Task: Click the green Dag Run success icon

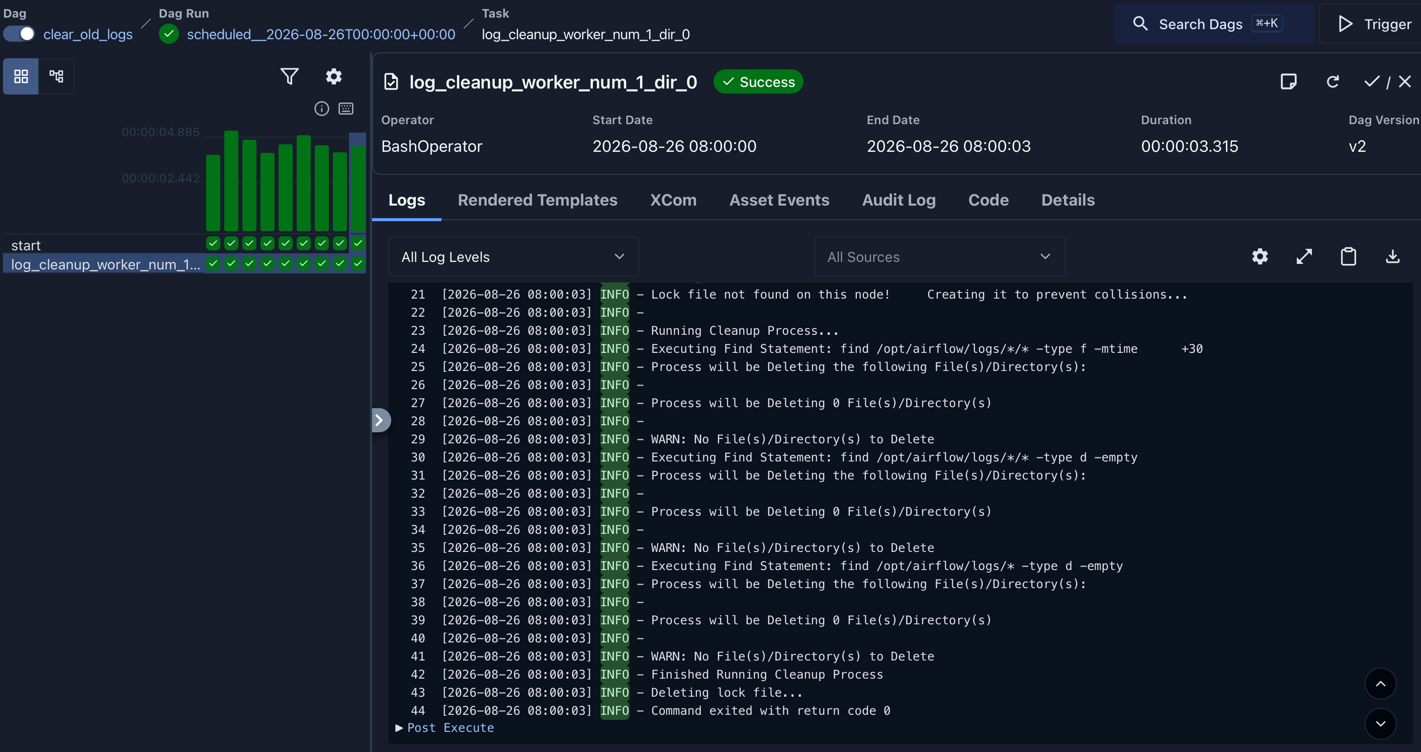Action: coord(169,34)
